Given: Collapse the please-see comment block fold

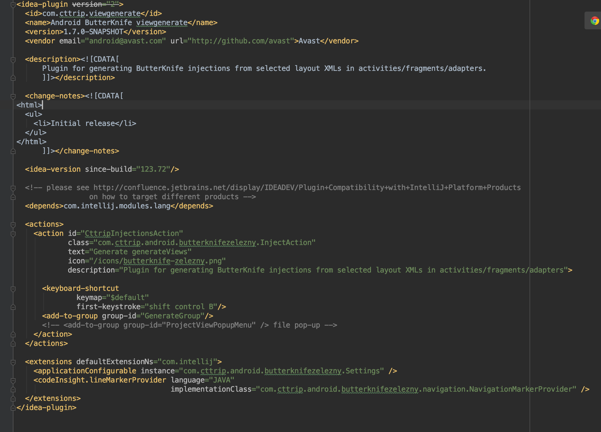Looking at the screenshot, I should tap(13, 188).
